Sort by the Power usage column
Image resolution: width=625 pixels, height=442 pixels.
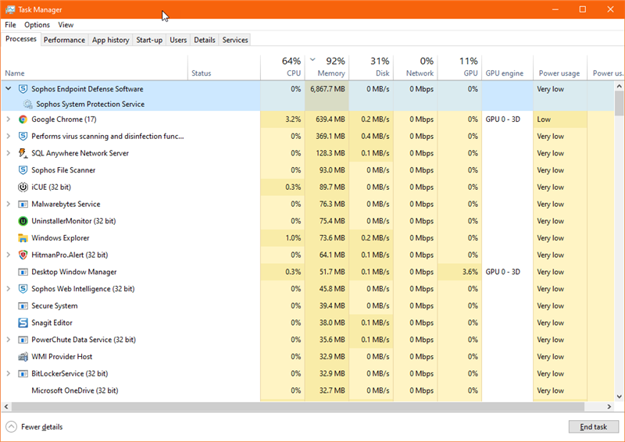(x=560, y=68)
